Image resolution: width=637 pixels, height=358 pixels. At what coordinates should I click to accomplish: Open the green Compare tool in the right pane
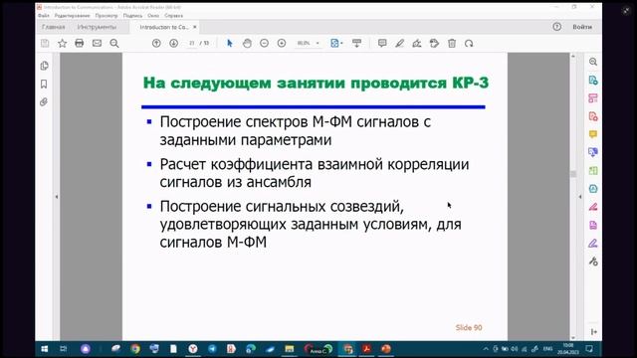pos(593,170)
